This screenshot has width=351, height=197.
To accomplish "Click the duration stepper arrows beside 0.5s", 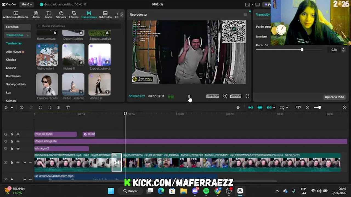I will 343,50.
